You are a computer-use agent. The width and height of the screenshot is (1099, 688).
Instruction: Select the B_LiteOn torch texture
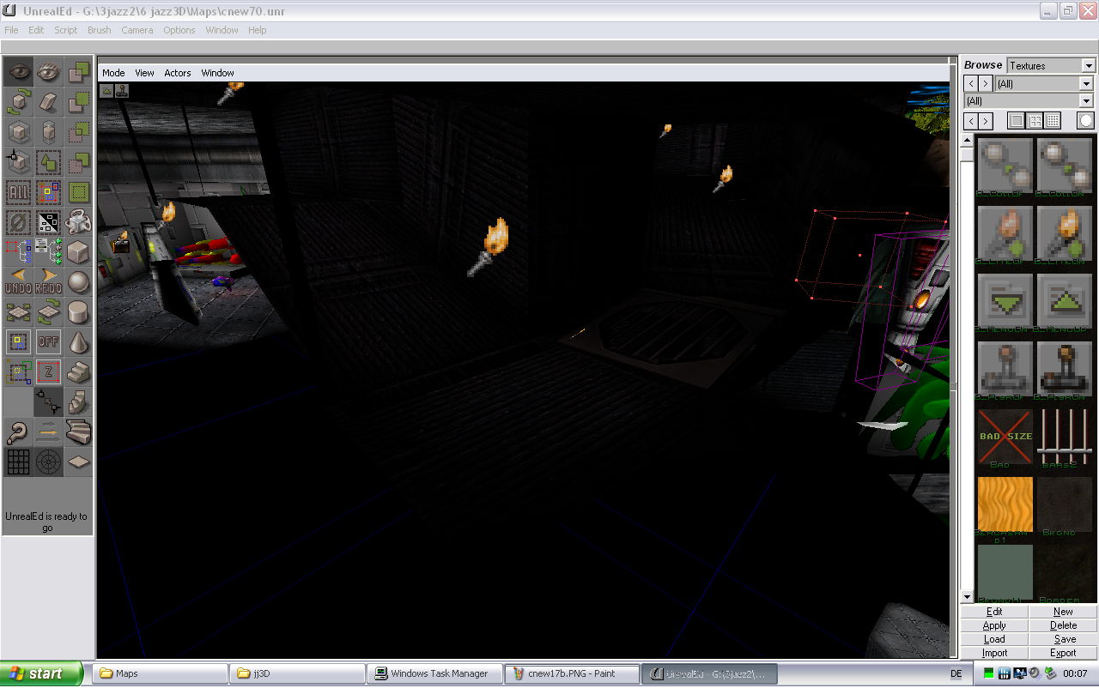coord(1065,233)
